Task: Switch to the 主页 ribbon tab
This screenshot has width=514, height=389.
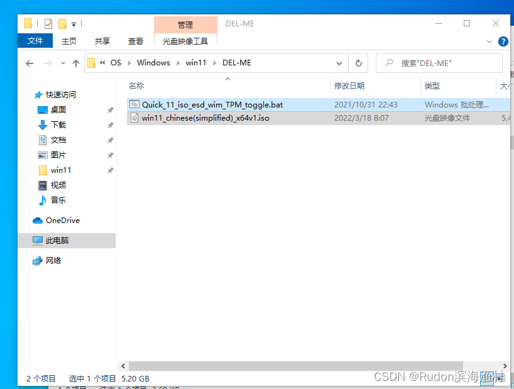Action: point(69,41)
